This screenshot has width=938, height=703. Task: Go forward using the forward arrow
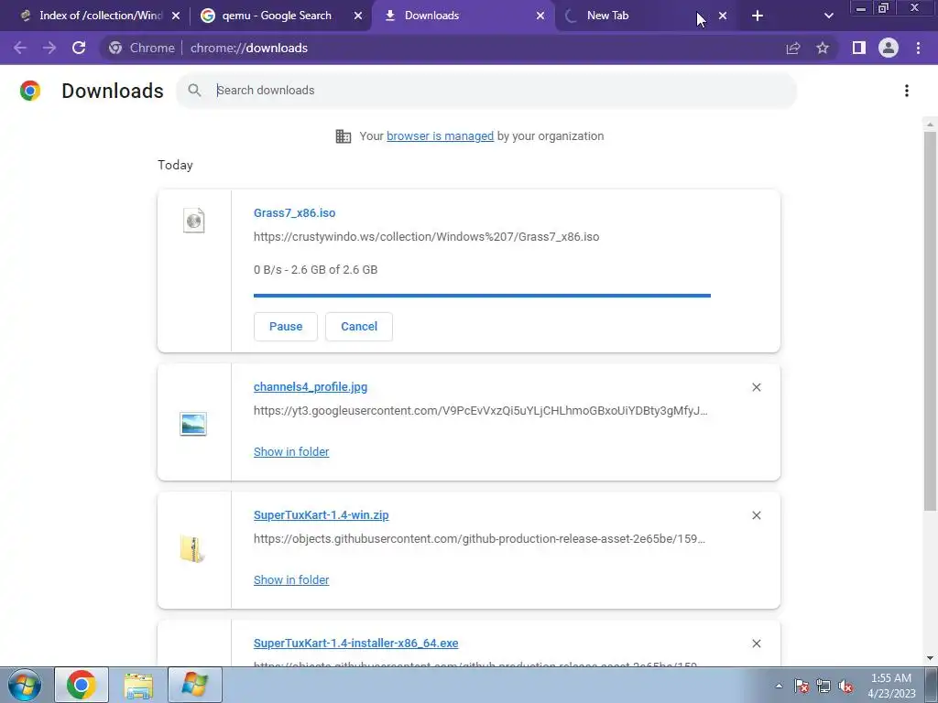(49, 48)
